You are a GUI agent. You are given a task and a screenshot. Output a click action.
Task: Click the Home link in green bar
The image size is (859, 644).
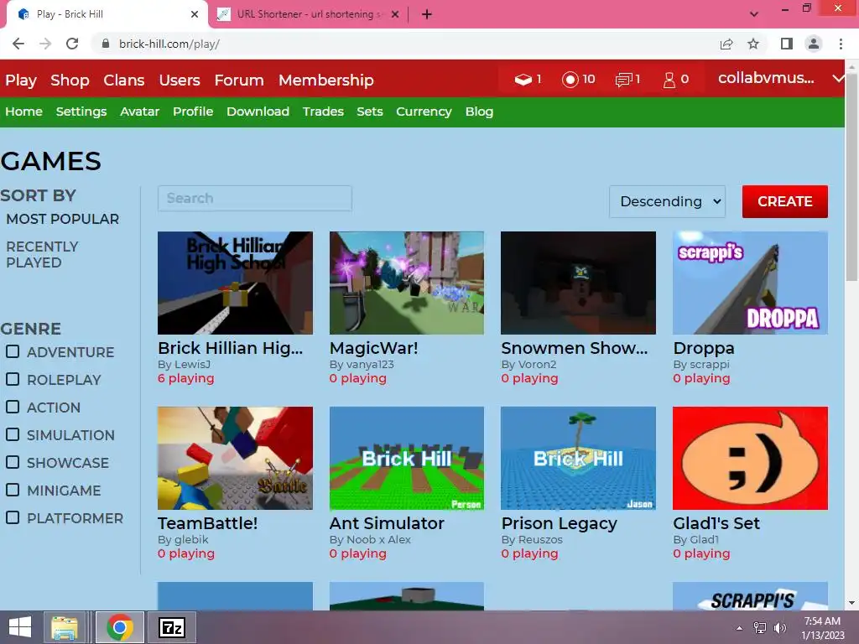[x=23, y=112]
